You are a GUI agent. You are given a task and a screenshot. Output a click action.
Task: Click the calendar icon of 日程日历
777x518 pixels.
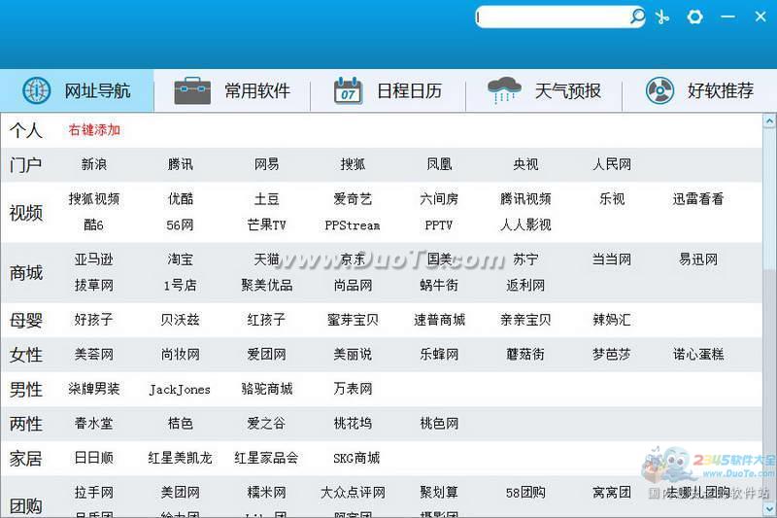(348, 90)
